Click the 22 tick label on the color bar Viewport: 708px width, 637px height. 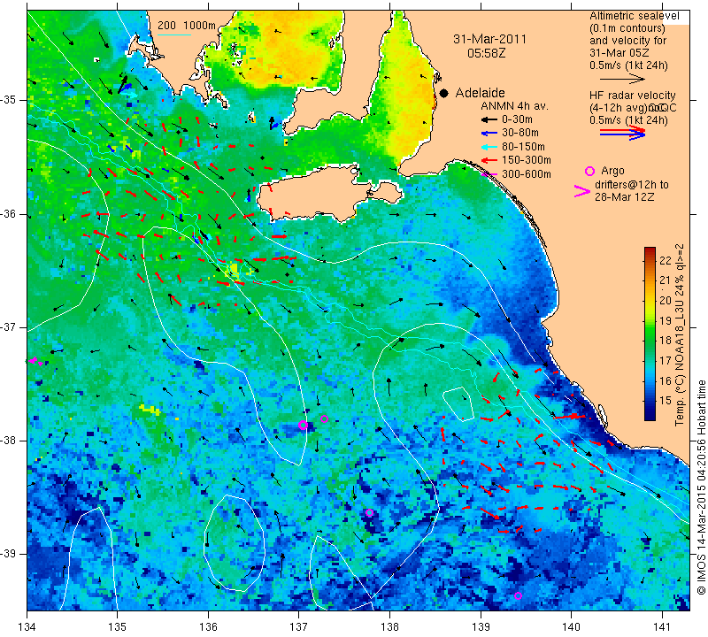tap(666, 260)
